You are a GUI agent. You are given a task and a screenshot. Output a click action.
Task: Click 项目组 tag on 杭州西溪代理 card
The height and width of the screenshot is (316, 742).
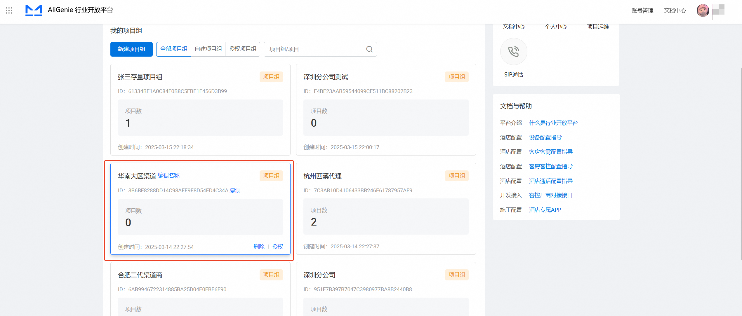click(457, 176)
